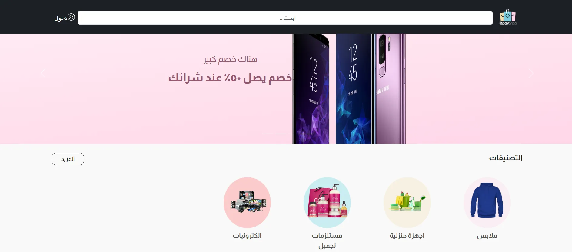The width and height of the screenshot is (572, 252).
Task: Click the ملابس category label
Action: (487, 236)
